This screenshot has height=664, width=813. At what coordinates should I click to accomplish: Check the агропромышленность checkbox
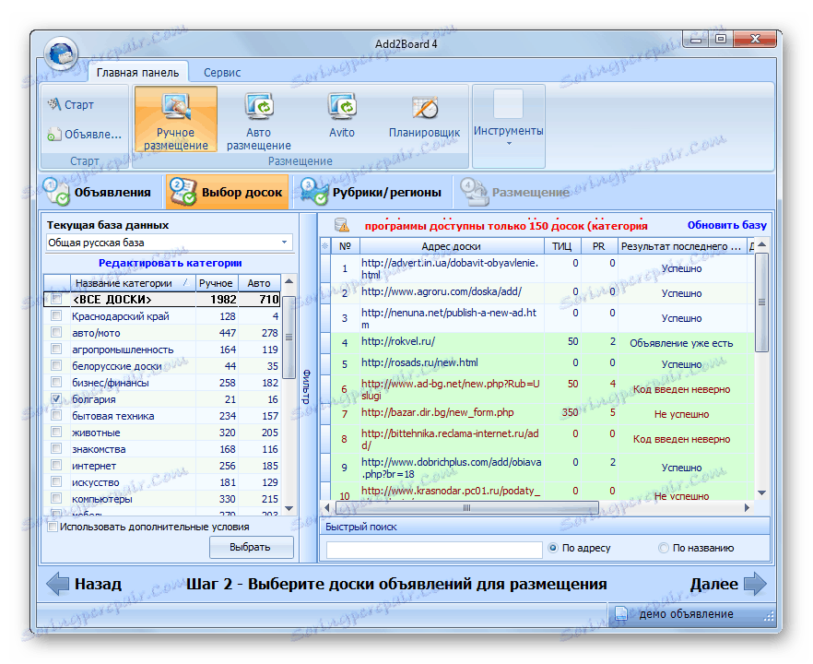(x=56, y=350)
